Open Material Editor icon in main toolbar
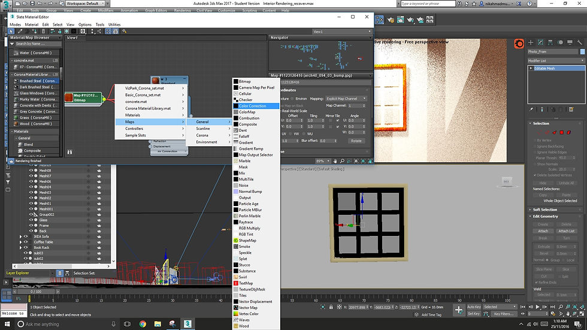The height and width of the screenshot is (330, 587). click(379, 20)
